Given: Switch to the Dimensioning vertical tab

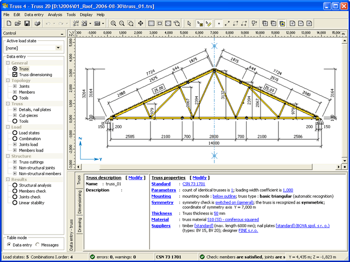Looking at the screenshot, I should 79,202.
